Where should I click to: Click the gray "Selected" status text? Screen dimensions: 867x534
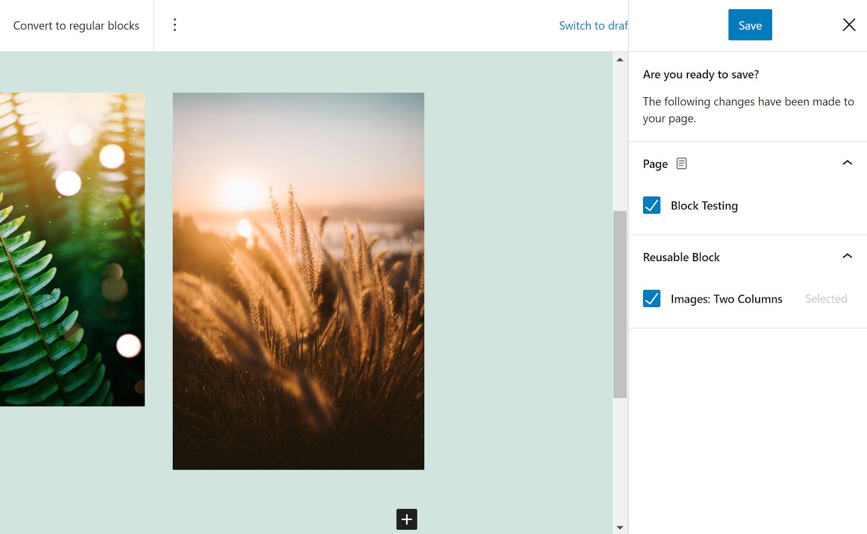(x=825, y=299)
